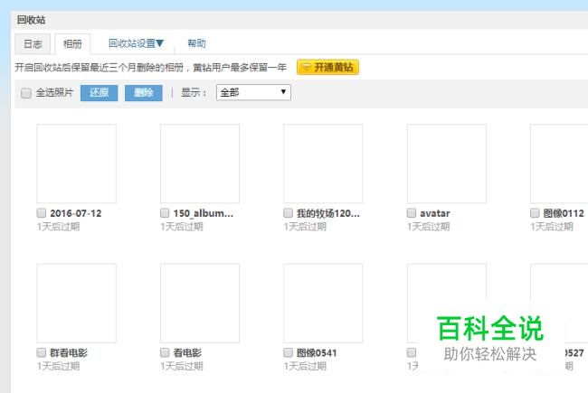Check the 群看电影 album checkbox
The width and height of the screenshot is (588, 393).
pos(42,352)
